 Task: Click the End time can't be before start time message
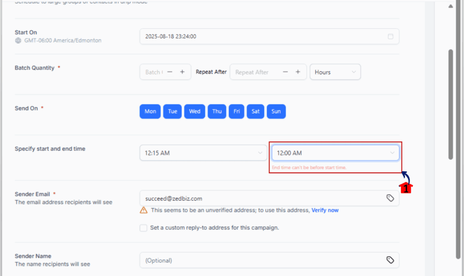309,167
